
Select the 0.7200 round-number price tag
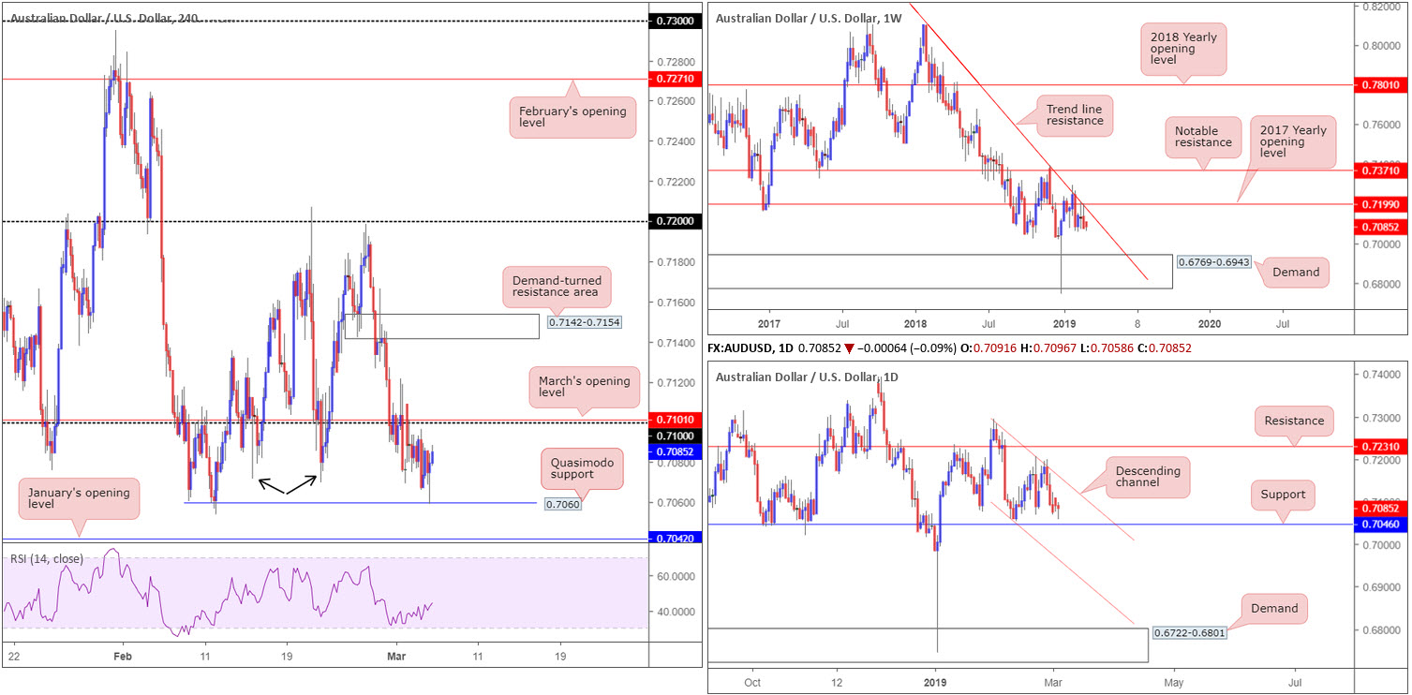point(673,221)
